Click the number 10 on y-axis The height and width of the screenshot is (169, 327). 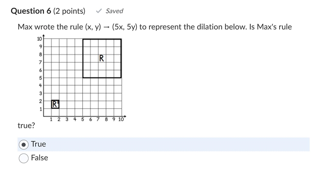[x=39, y=39]
